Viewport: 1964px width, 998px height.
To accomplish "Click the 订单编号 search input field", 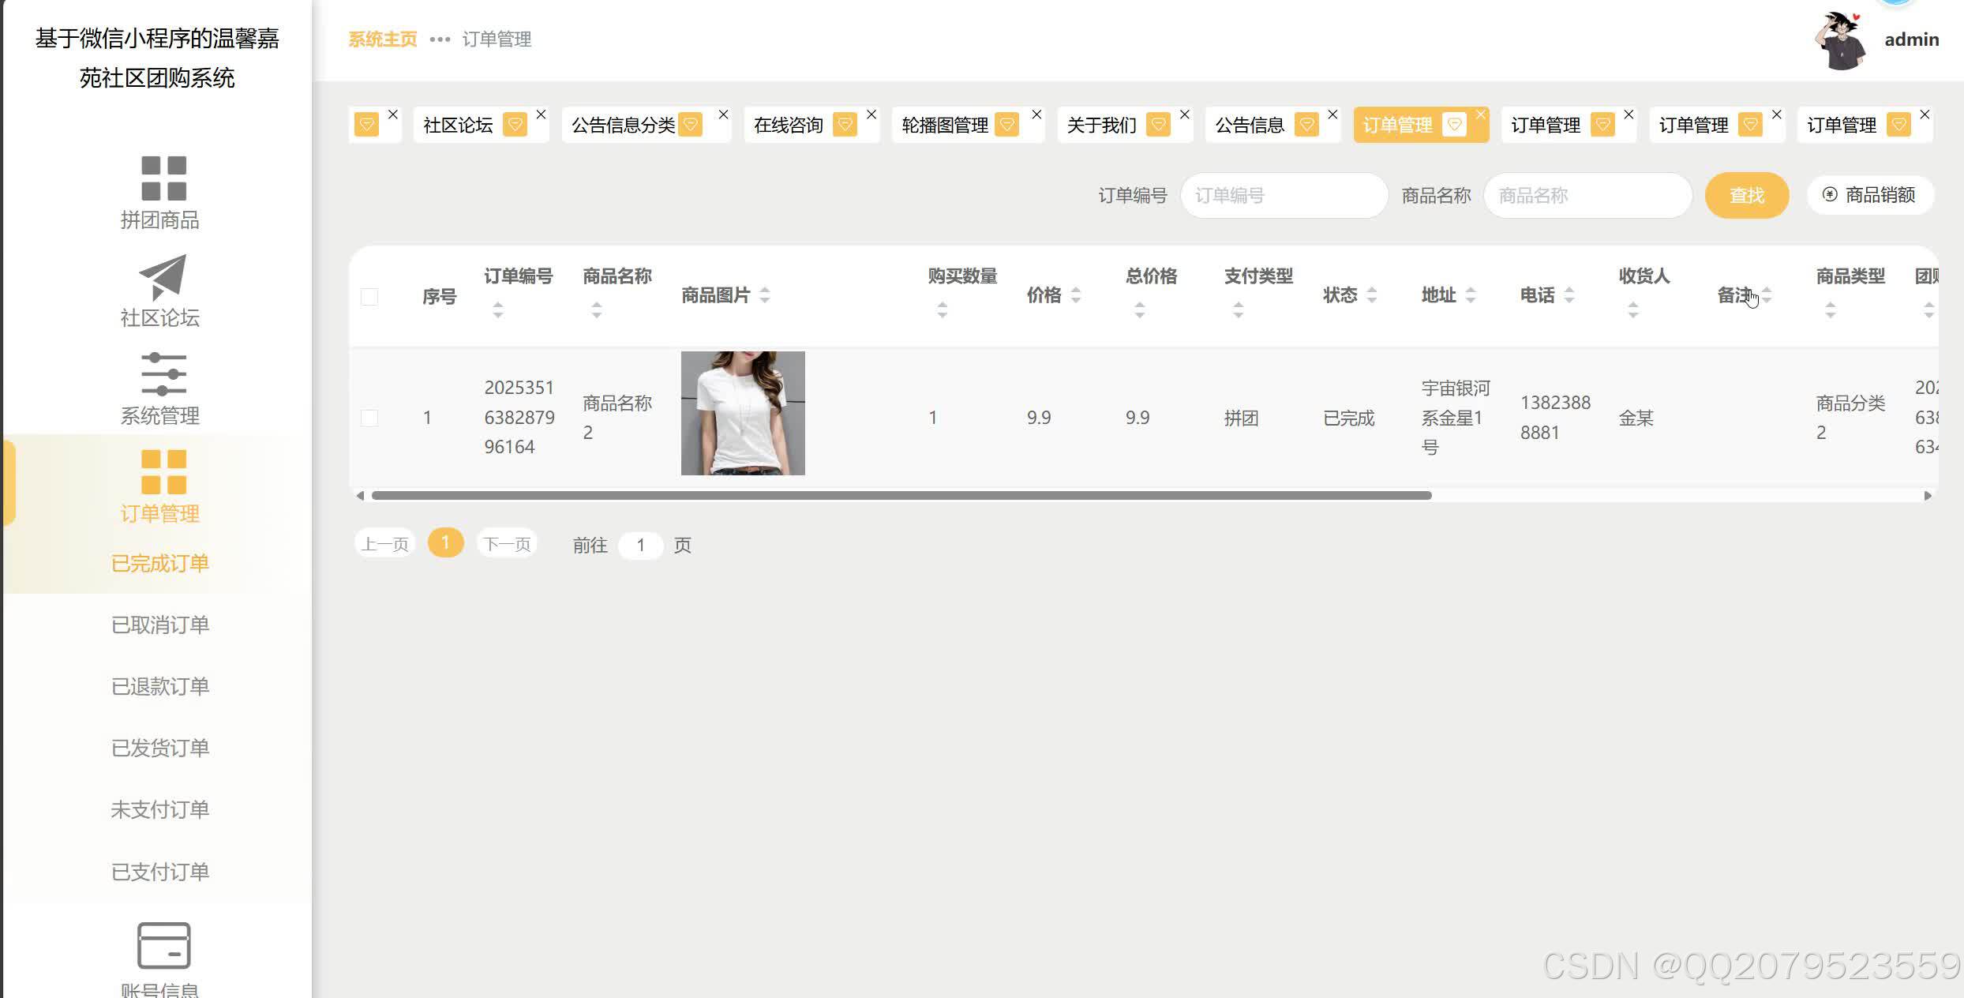I will (x=1284, y=195).
